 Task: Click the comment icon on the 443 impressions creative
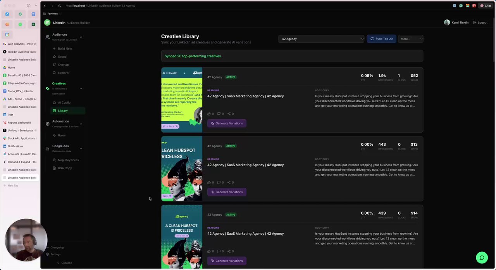pos(219,182)
